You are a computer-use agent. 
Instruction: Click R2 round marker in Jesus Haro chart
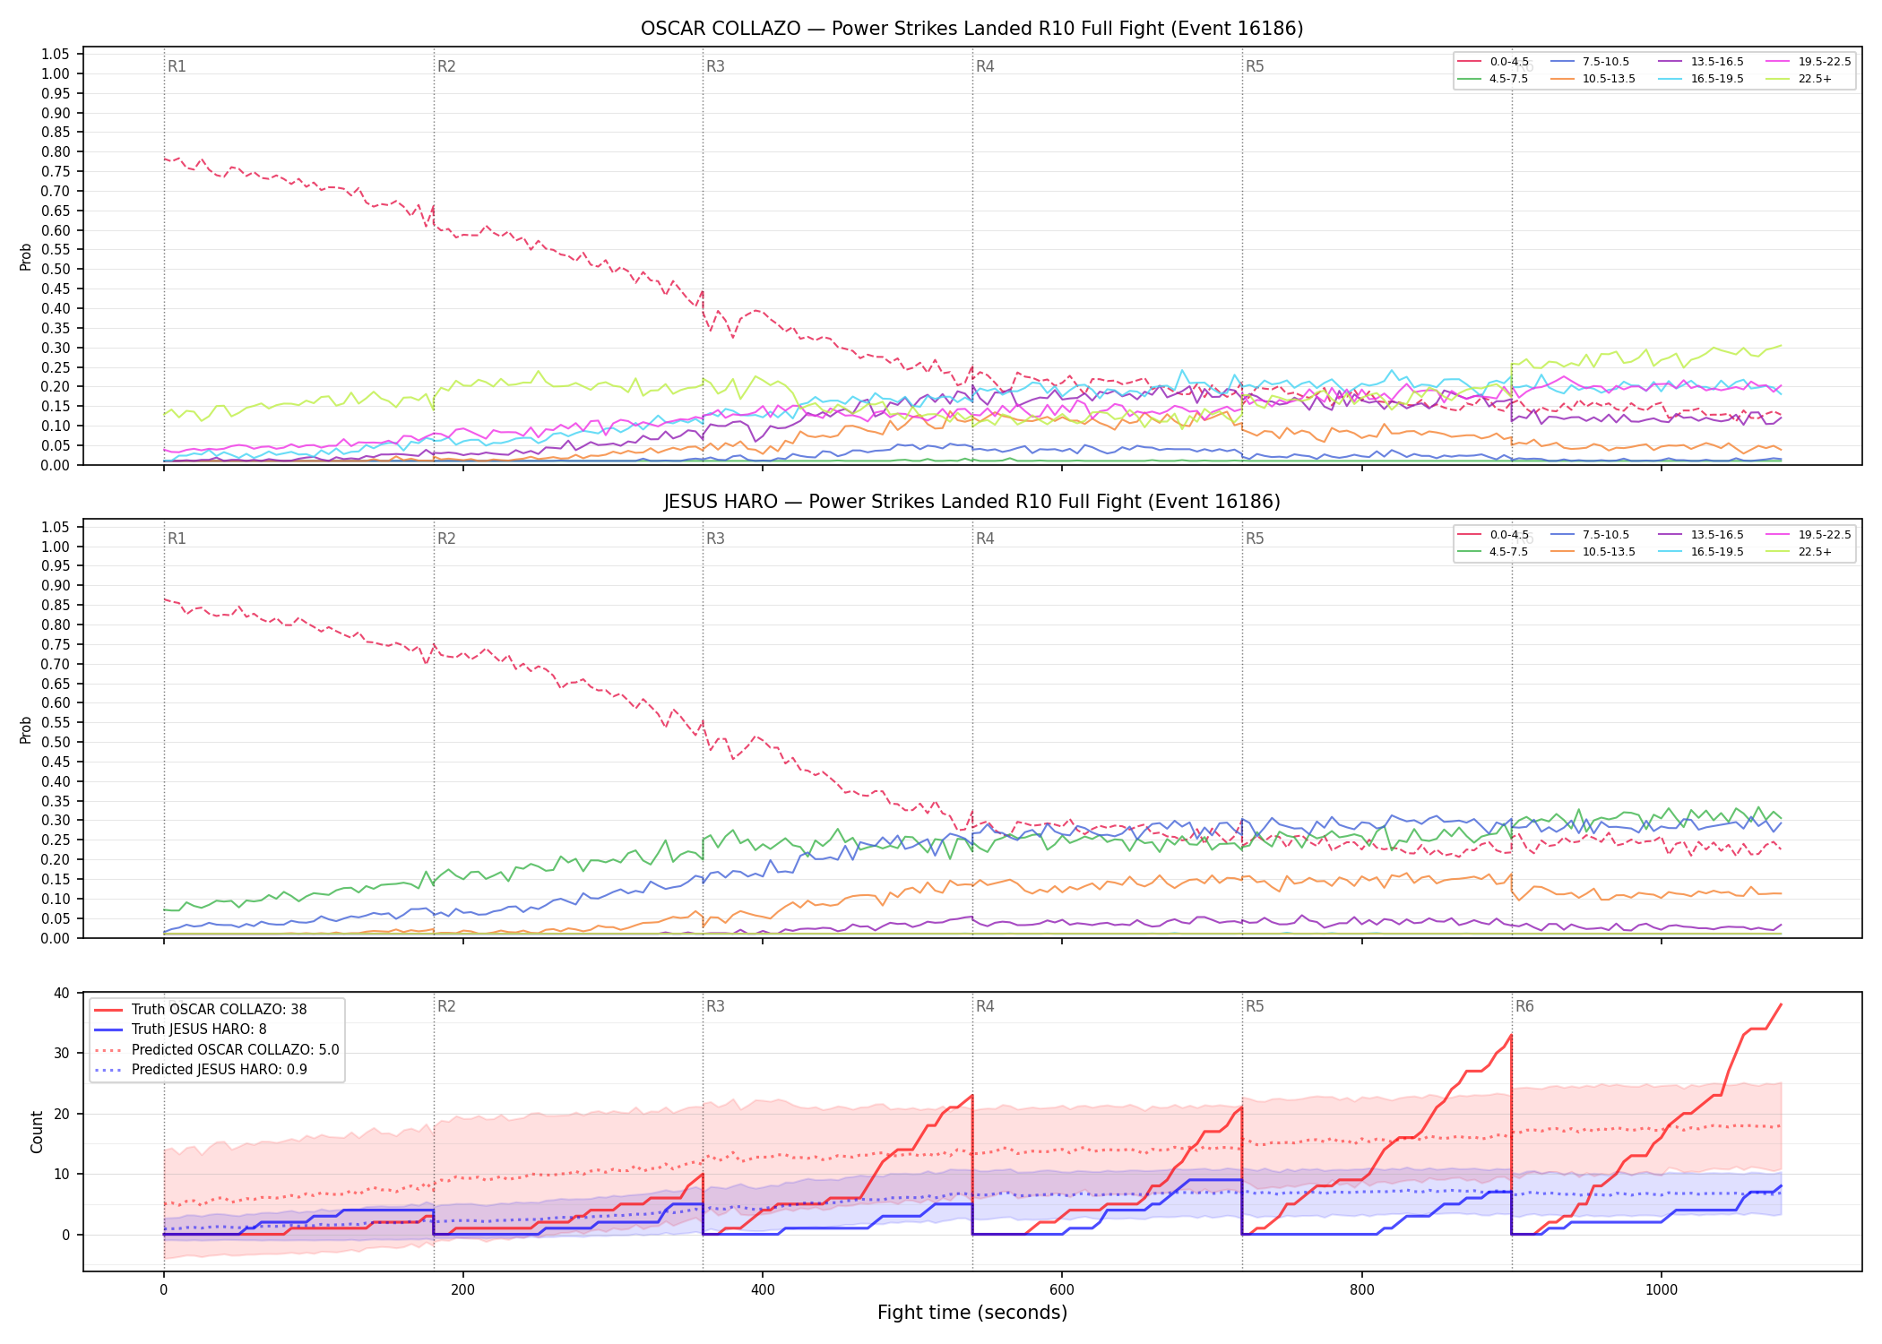446,538
